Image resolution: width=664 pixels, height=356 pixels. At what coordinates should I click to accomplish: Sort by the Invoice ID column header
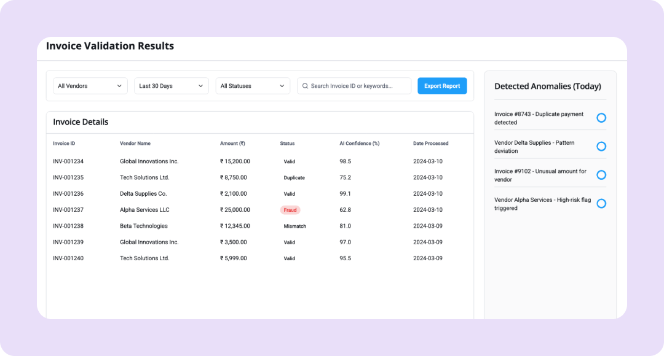[x=64, y=144]
